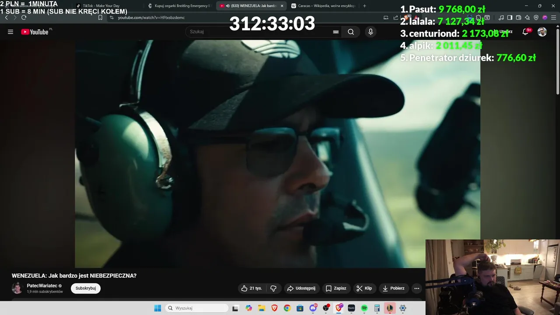Like the video with 21 tys. thumbs up
560x315 pixels.
pyautogui.click(x=252, y=288)
